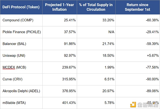Select the Uniswap (UNI) cell

(x=21, y=56)
